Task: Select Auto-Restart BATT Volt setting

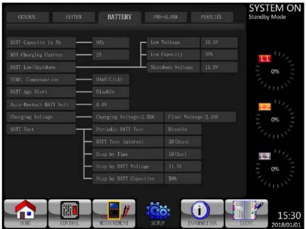Action: coord(41,104)
